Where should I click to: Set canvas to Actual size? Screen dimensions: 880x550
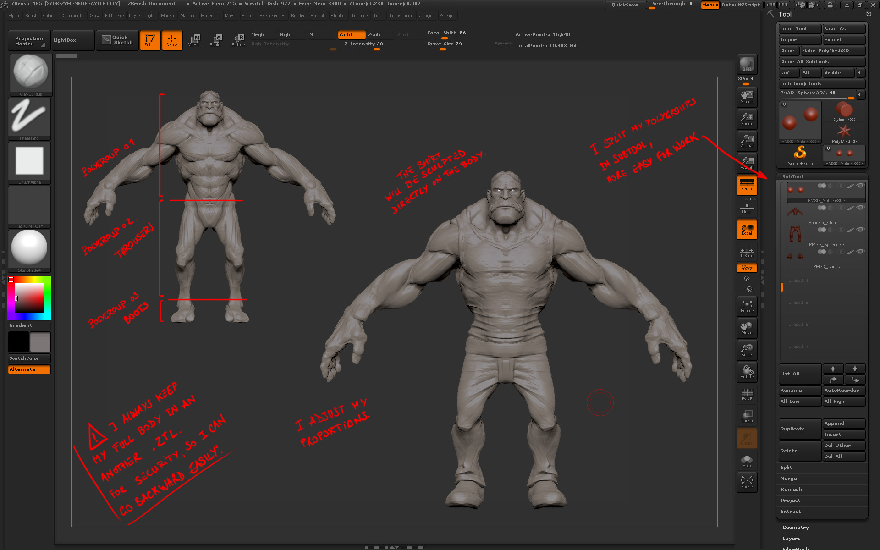747,141
